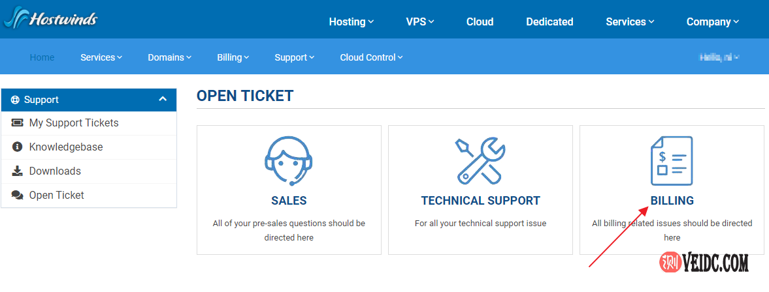Viewport: 769px width, 292px height.
Task: Click the Sales headset agent icon
Action: click(x=289, y=160)
